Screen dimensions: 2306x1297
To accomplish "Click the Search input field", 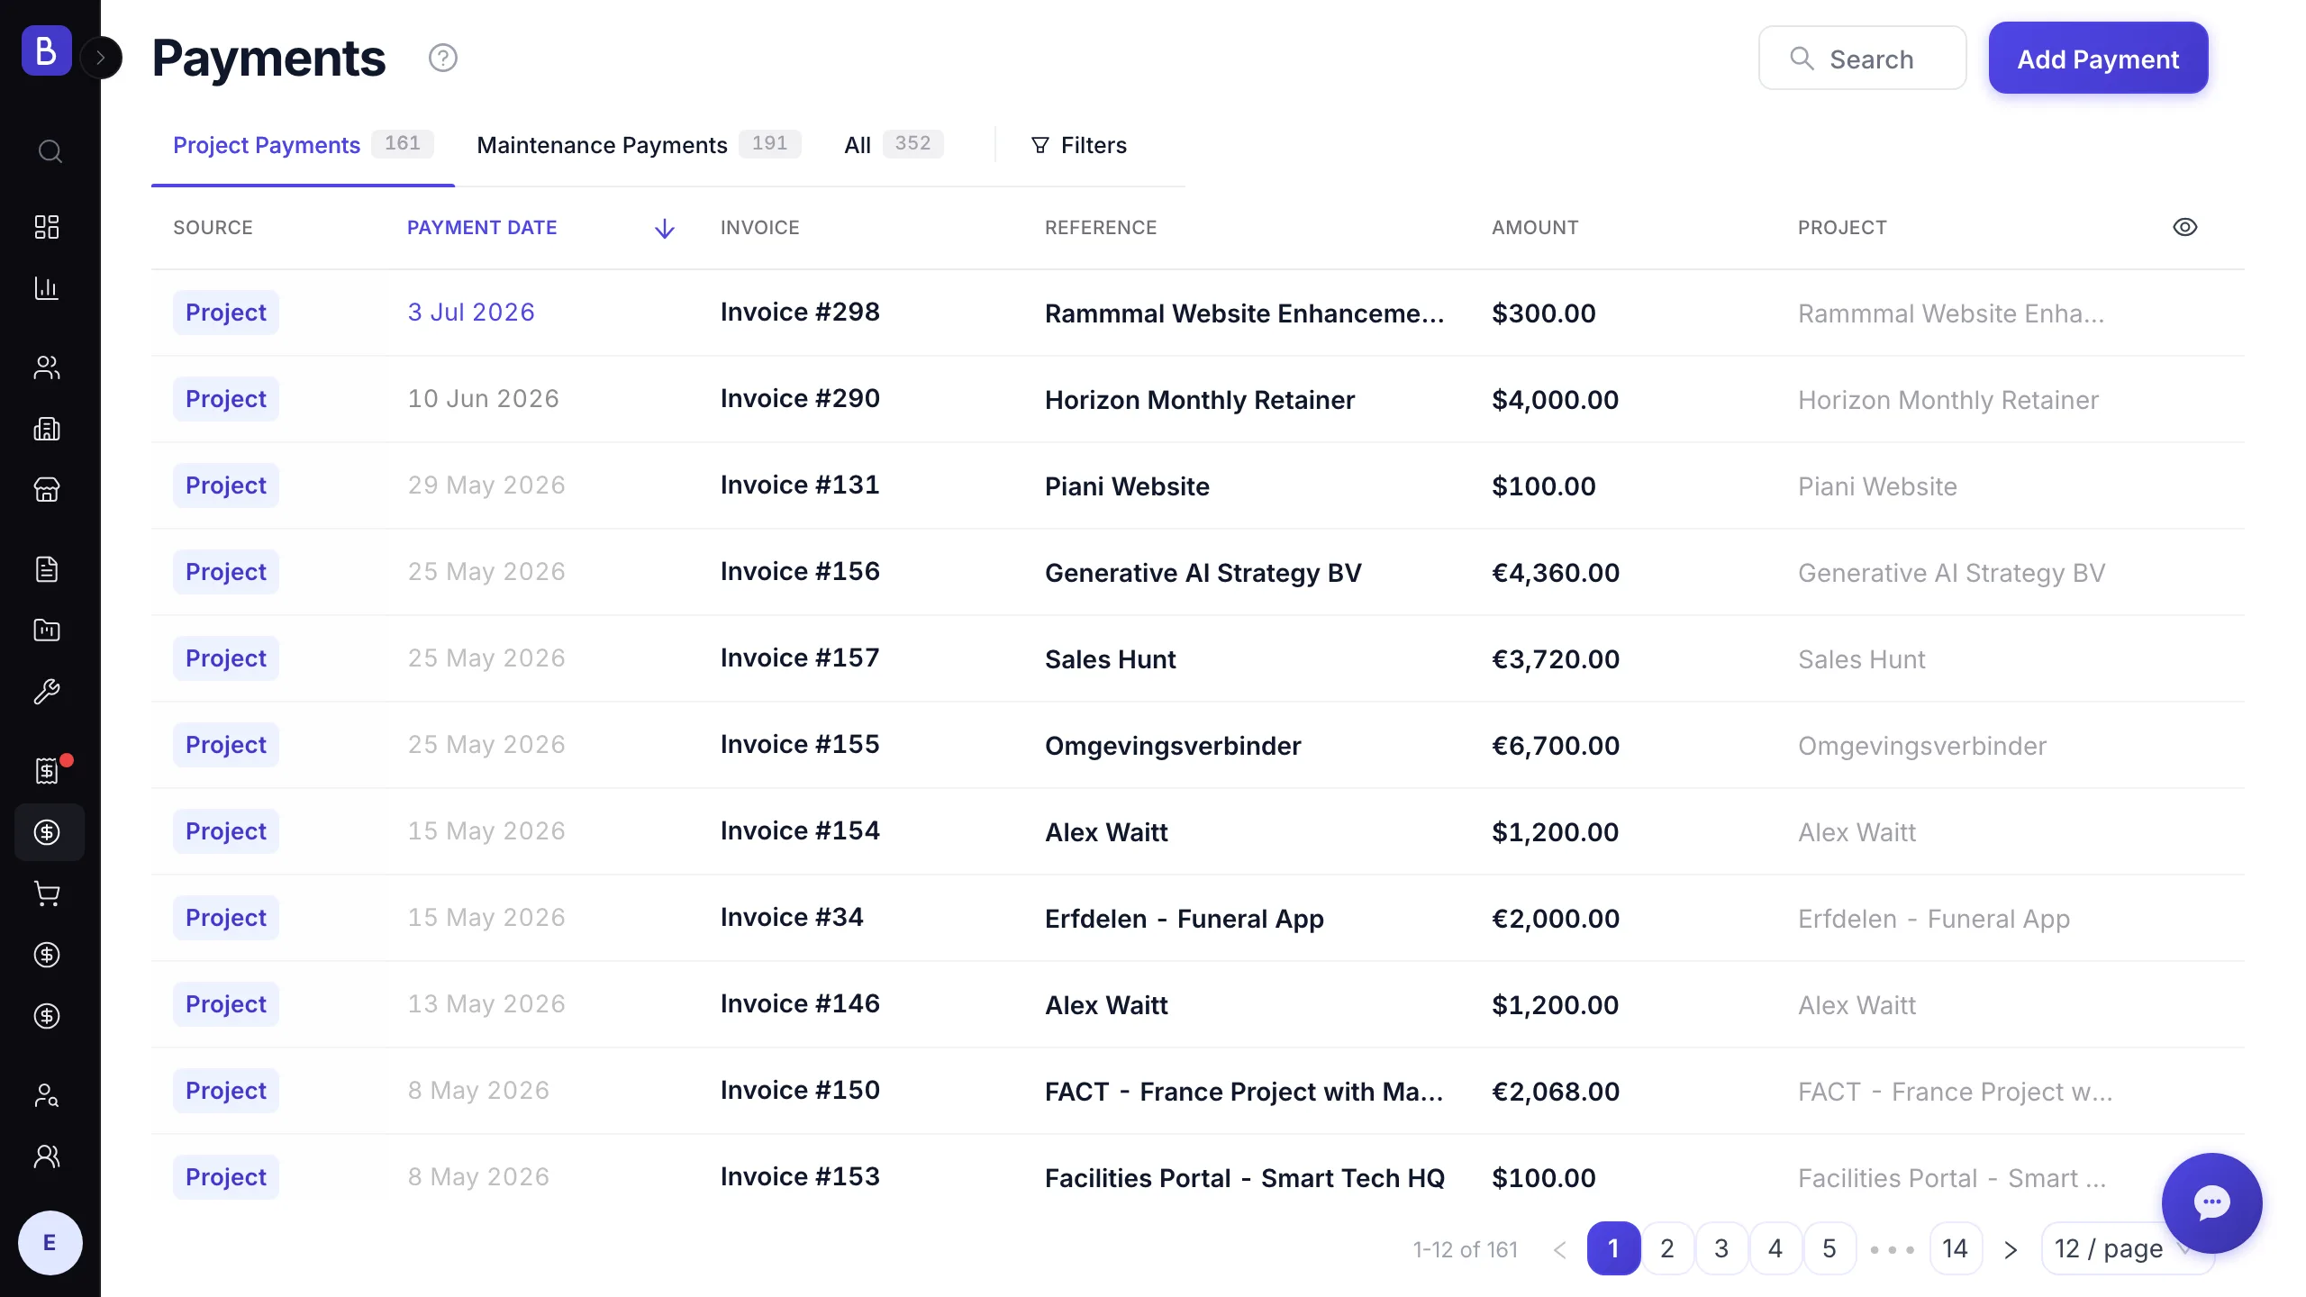I will pos(1862,59).
